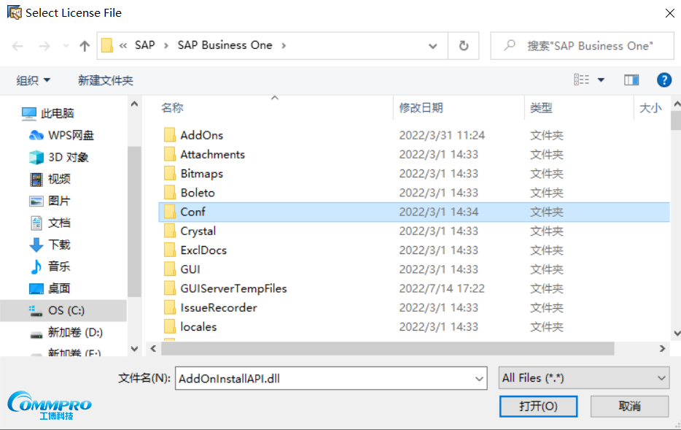Click the view layout icon

pos(582,80)
